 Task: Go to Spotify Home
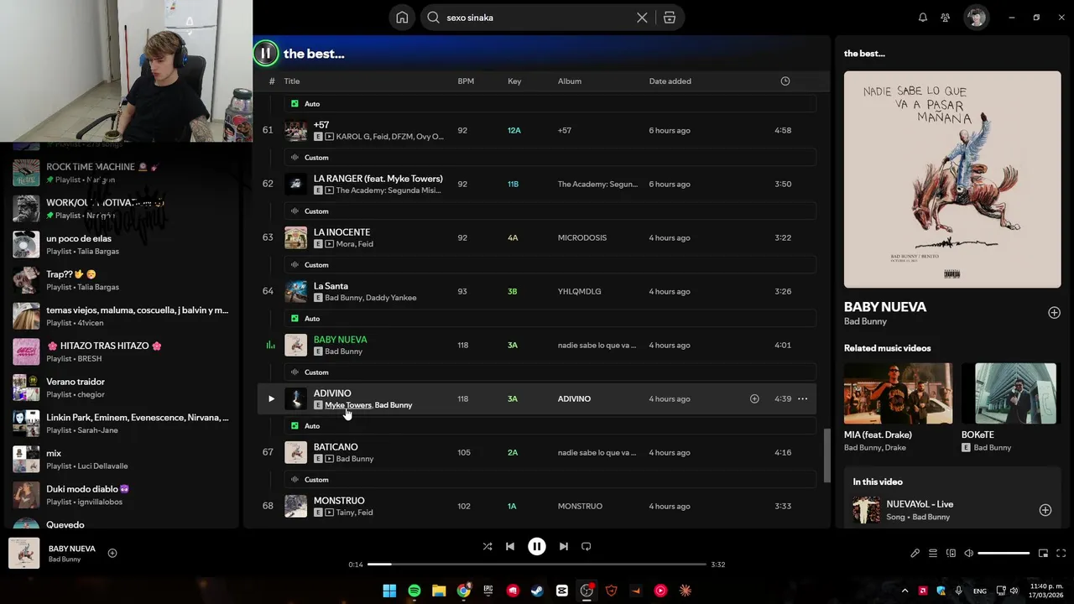click(403, 18)
